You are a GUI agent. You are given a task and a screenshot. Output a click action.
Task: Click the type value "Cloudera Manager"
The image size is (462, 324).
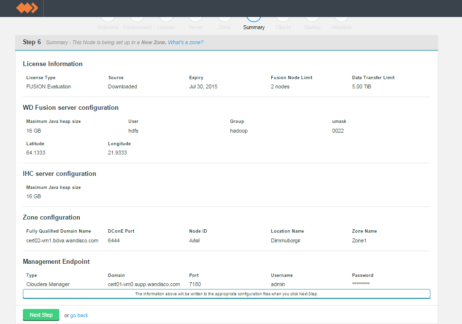[48, 284]
